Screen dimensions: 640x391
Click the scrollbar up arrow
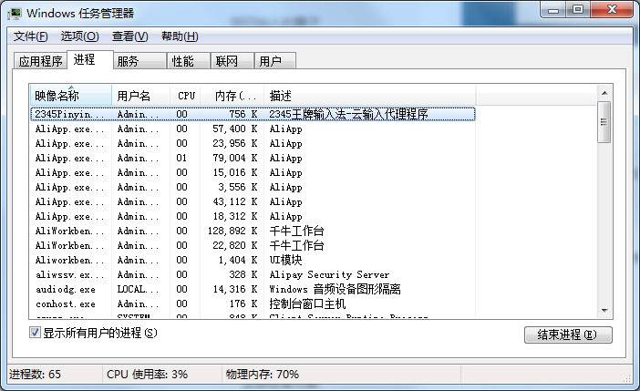tap(604, 93)
